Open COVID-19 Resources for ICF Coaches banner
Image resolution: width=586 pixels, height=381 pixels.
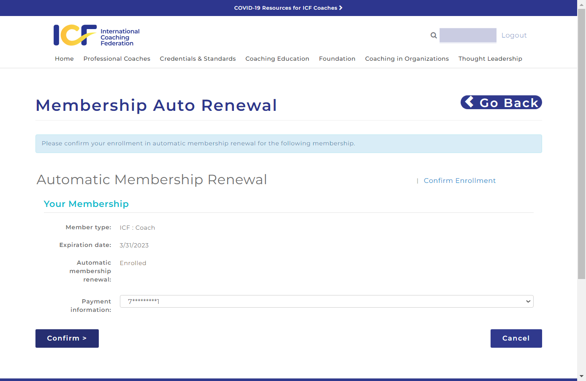click(288, 8)
